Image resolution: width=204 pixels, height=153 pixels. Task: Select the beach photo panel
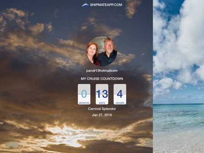[178, 76]
